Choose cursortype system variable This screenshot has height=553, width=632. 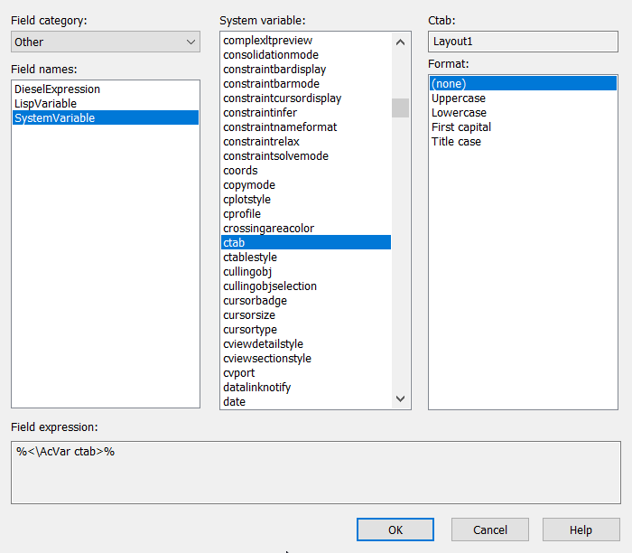coord(306,330)
